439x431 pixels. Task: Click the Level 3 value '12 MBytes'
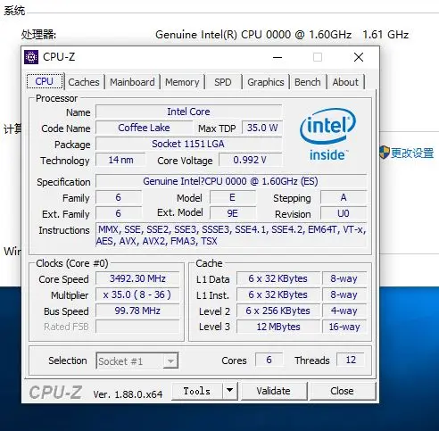[278, 327]
